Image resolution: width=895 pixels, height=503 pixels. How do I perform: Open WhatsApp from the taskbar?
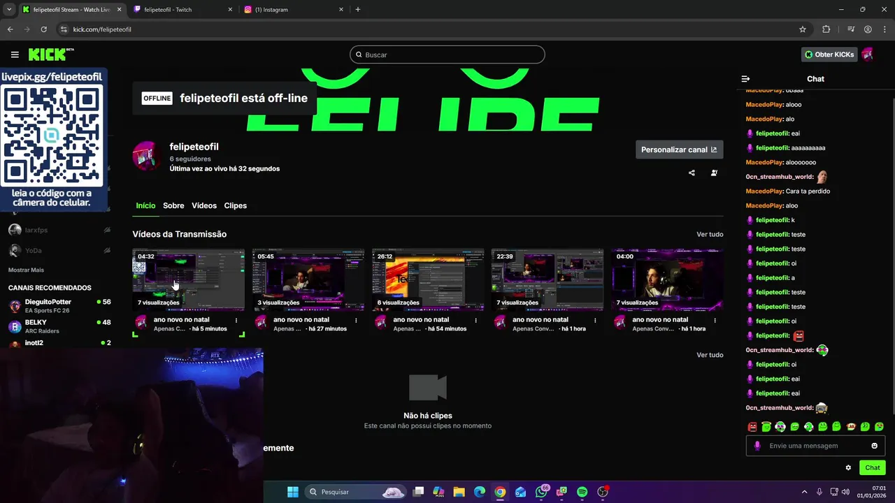[541, 492]
